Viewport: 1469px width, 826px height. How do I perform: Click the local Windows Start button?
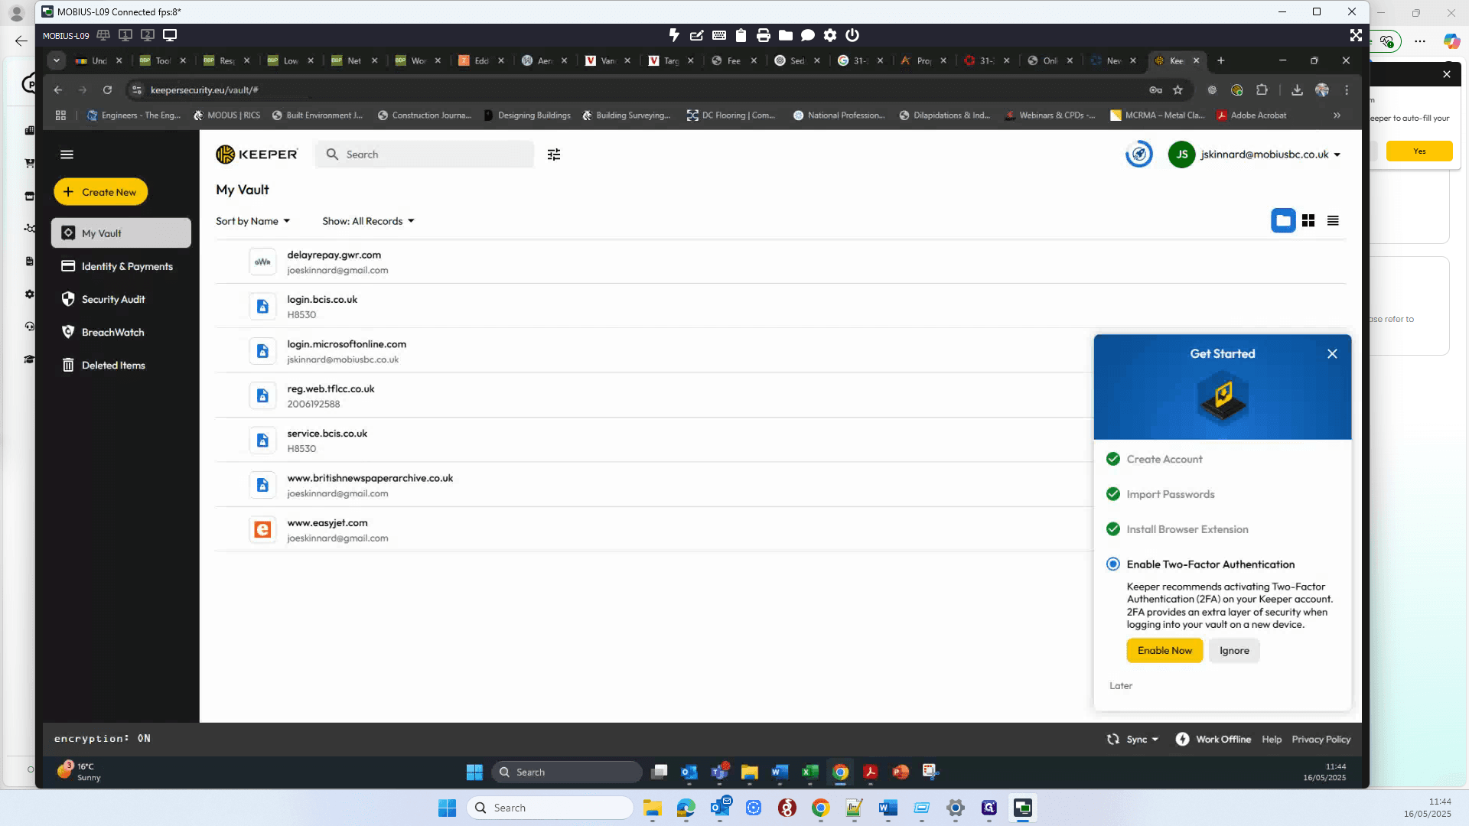pos(447,808)
